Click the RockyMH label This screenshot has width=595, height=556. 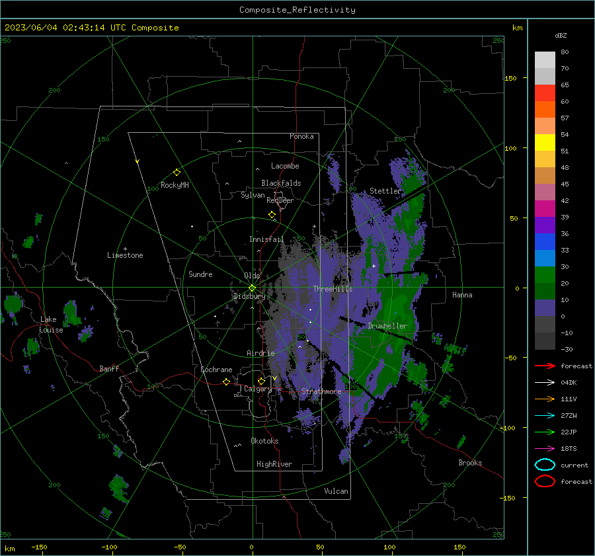pyautogui.click(x=175, y=185)
